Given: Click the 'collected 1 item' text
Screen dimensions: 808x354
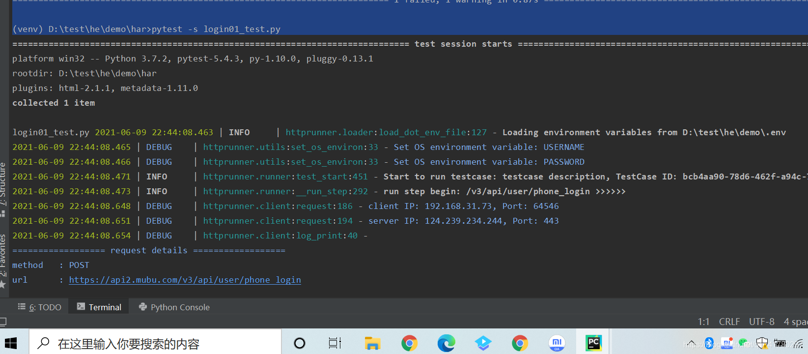Looking at the screenshot, I should click(54, 103).
